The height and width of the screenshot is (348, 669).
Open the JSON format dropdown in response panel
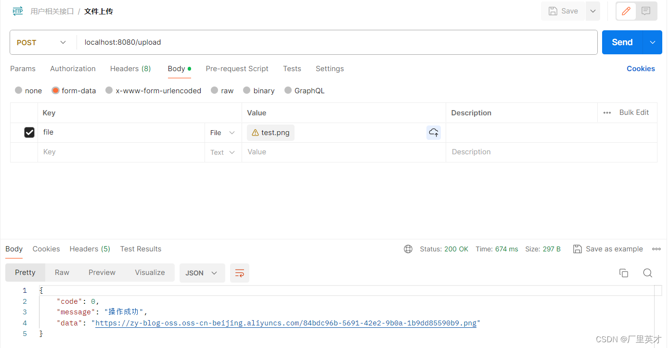pos(202,273)
